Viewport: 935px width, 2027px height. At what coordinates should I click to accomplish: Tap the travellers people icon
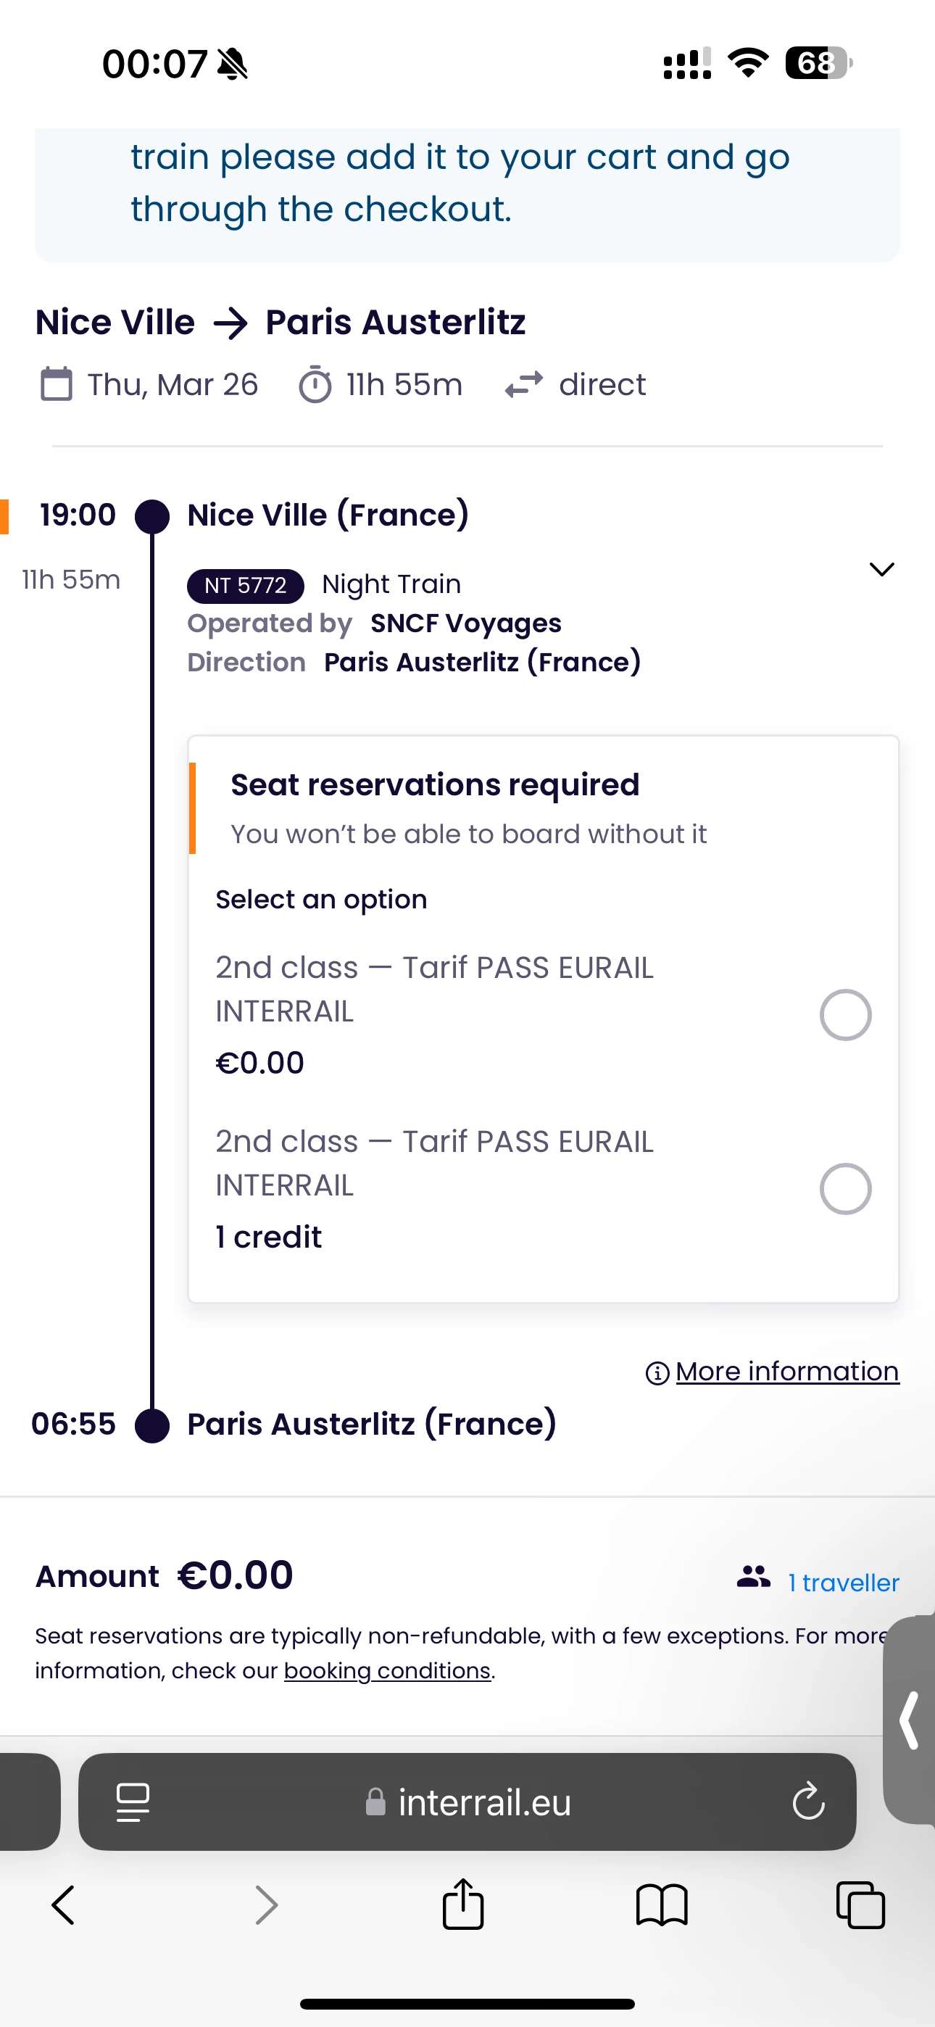pos(753,1576)
